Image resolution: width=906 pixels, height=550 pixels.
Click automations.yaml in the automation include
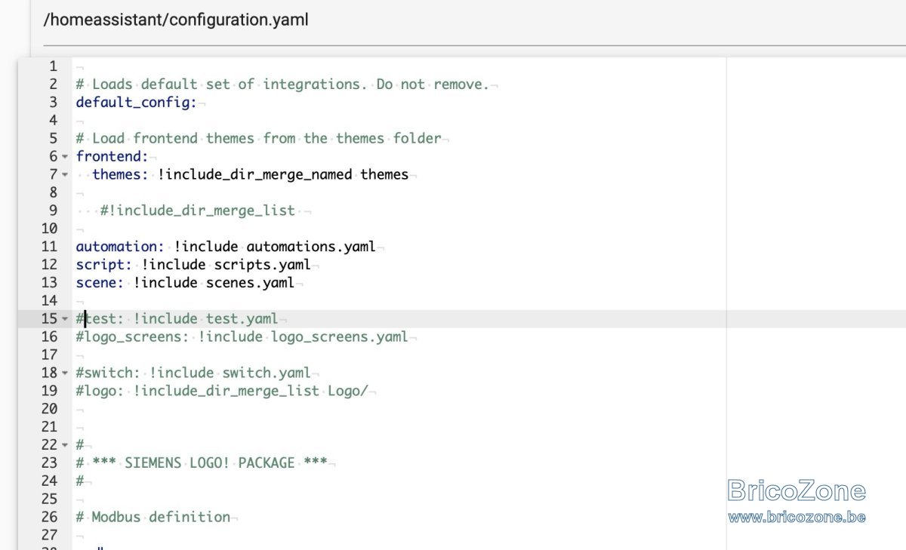coord(311,247)
